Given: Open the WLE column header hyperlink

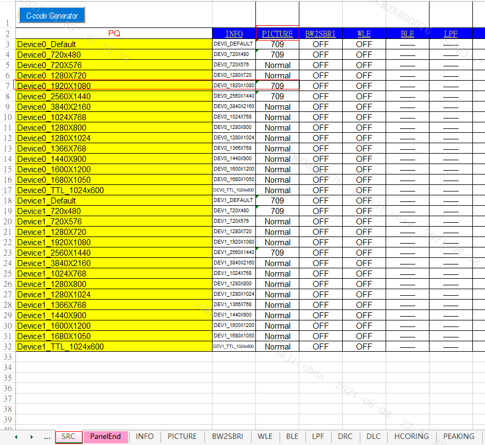Looking at the screenshot, I should pos(364,33).
